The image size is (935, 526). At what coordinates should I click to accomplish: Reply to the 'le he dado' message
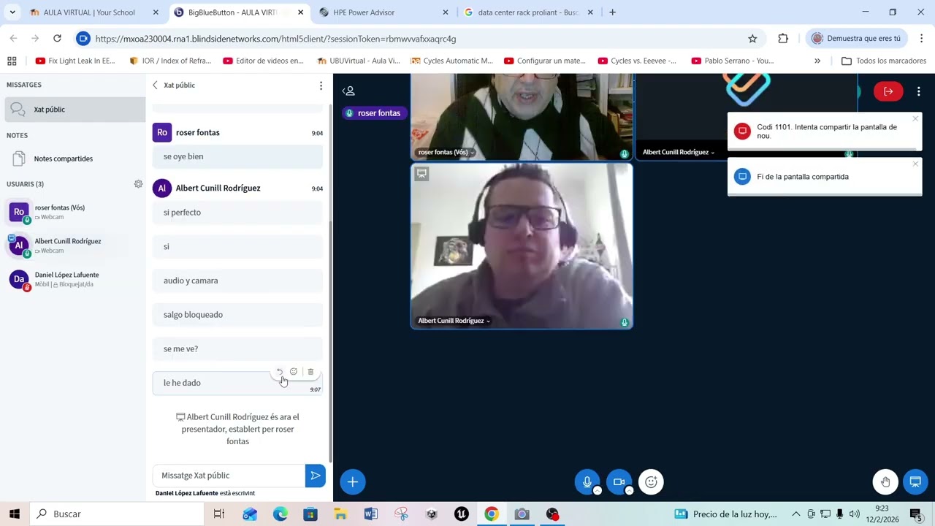[279, 372]
